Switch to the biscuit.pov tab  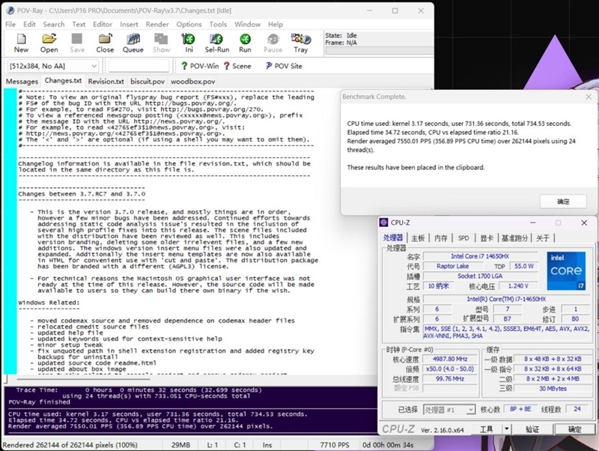point(147,81)
